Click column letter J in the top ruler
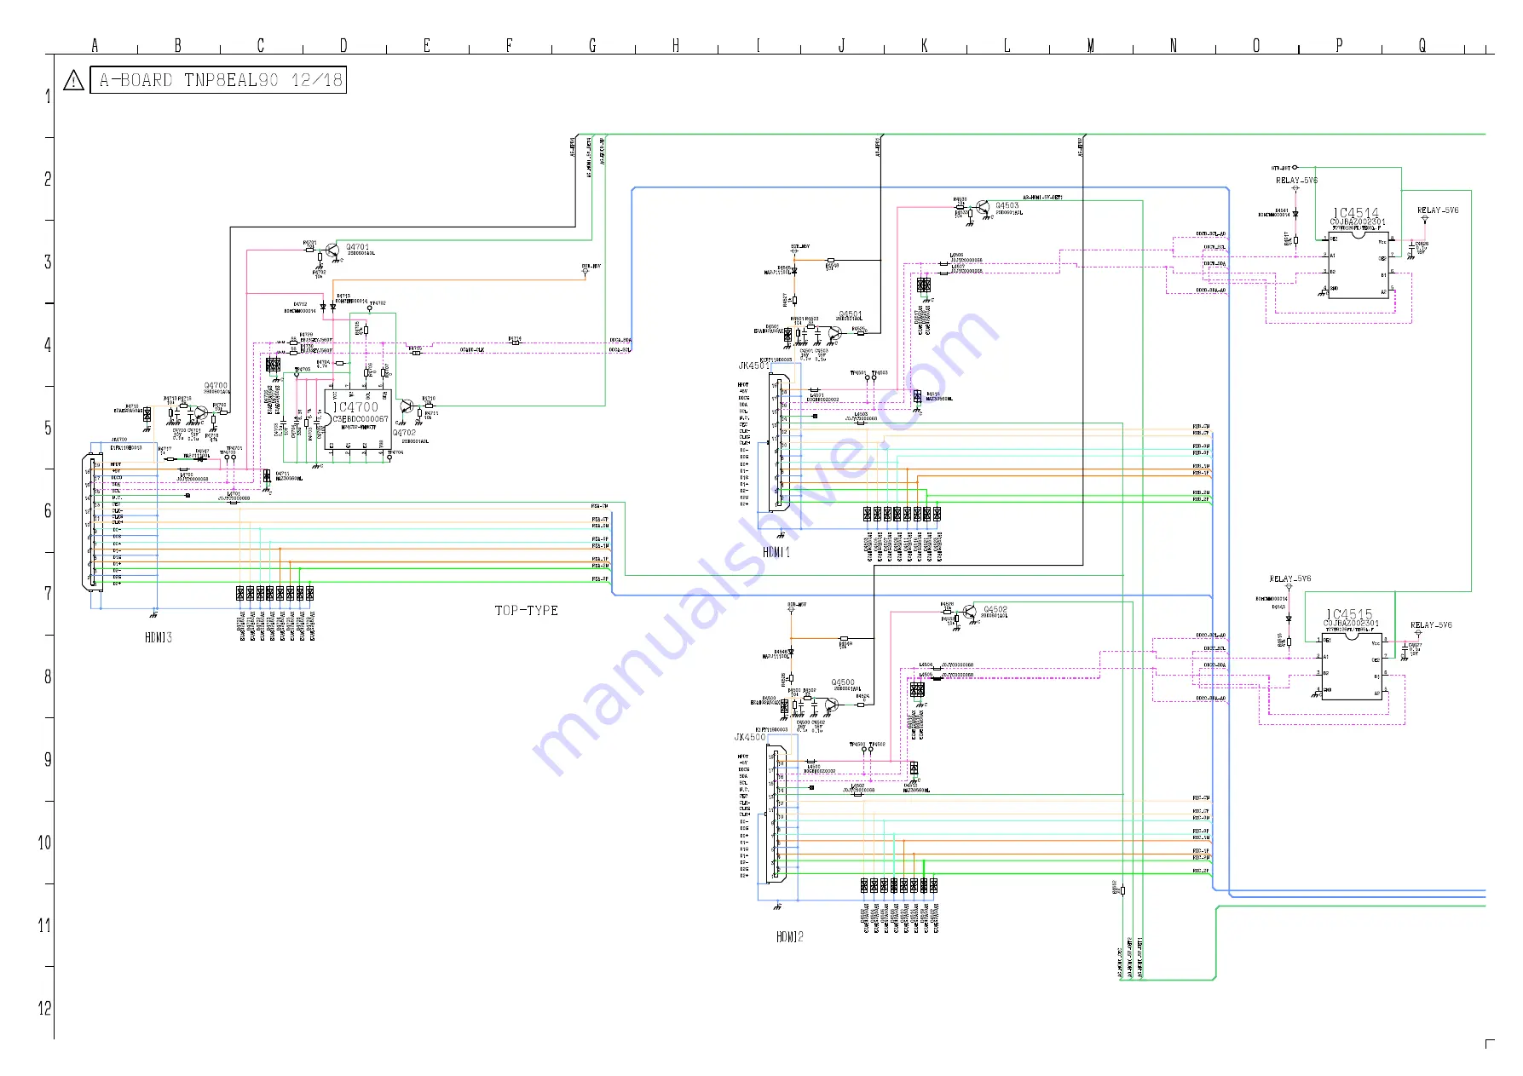Image resolution: width=1523 pixels, height=1076 pixels. 842,46
